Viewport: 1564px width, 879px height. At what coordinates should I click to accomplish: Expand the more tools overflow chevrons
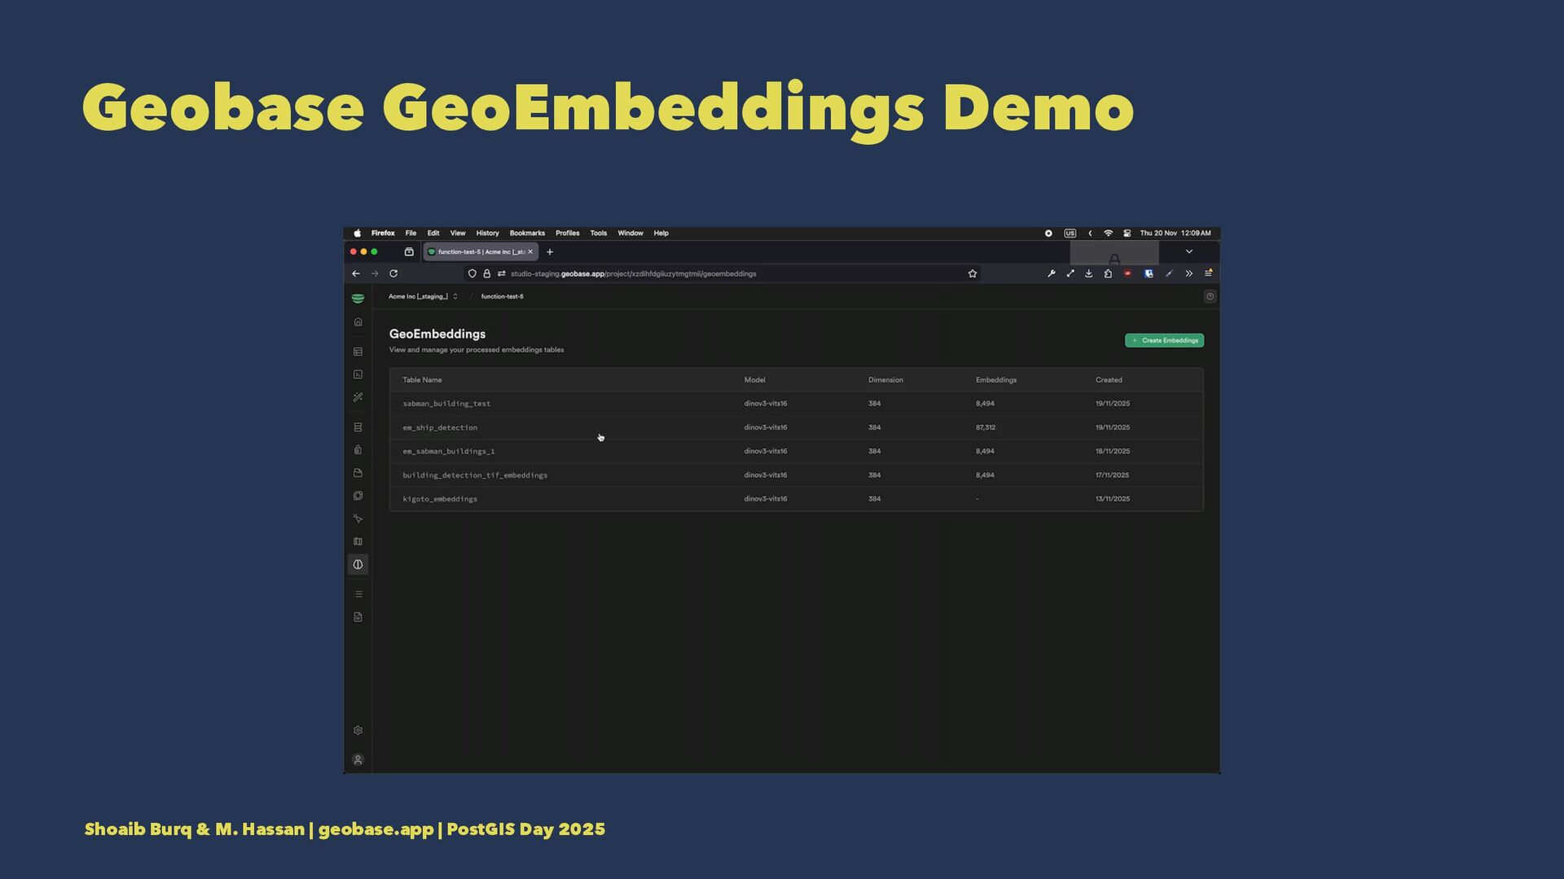(1188, 274)
